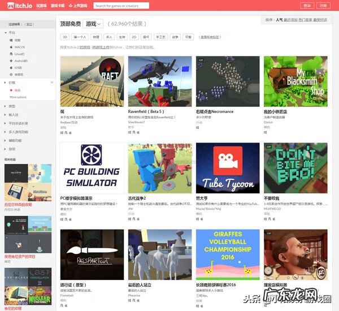Click the GIF badge on Don't Bite Me Bro

269,146
